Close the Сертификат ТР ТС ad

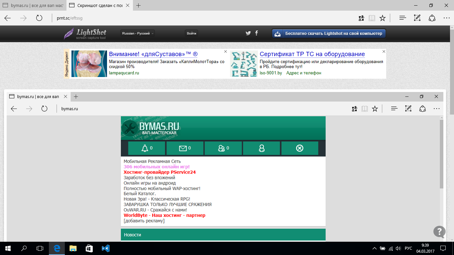tap(384, 51)
